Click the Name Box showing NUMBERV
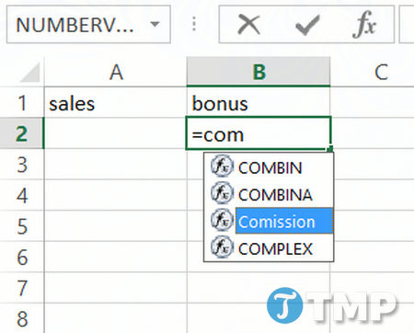Screen dimensions: 414x333 pyautogui.click(x=88, y=25)
